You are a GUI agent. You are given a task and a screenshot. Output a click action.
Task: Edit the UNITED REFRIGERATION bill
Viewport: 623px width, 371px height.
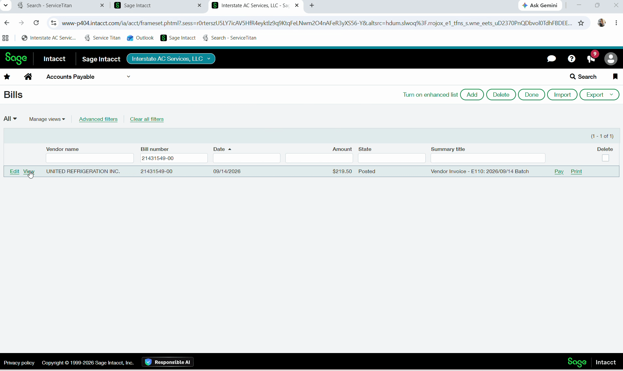click(x=14, y=171)
